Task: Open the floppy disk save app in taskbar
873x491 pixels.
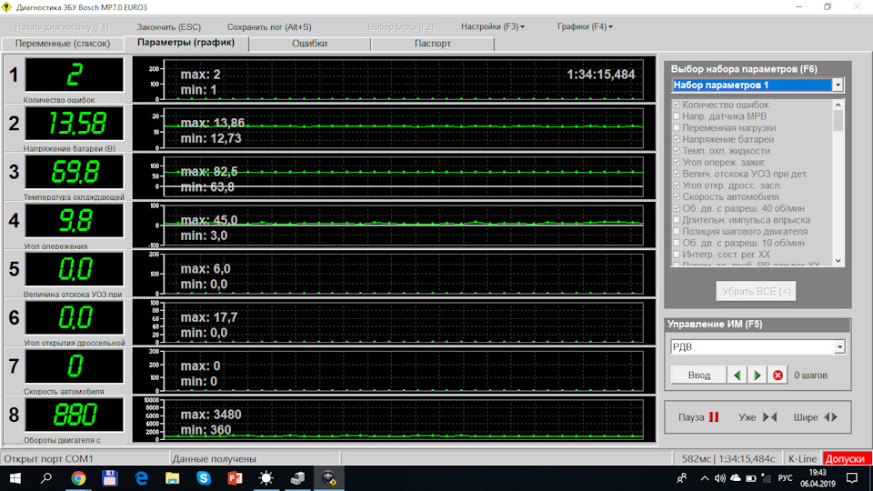Action: (110, 478)
